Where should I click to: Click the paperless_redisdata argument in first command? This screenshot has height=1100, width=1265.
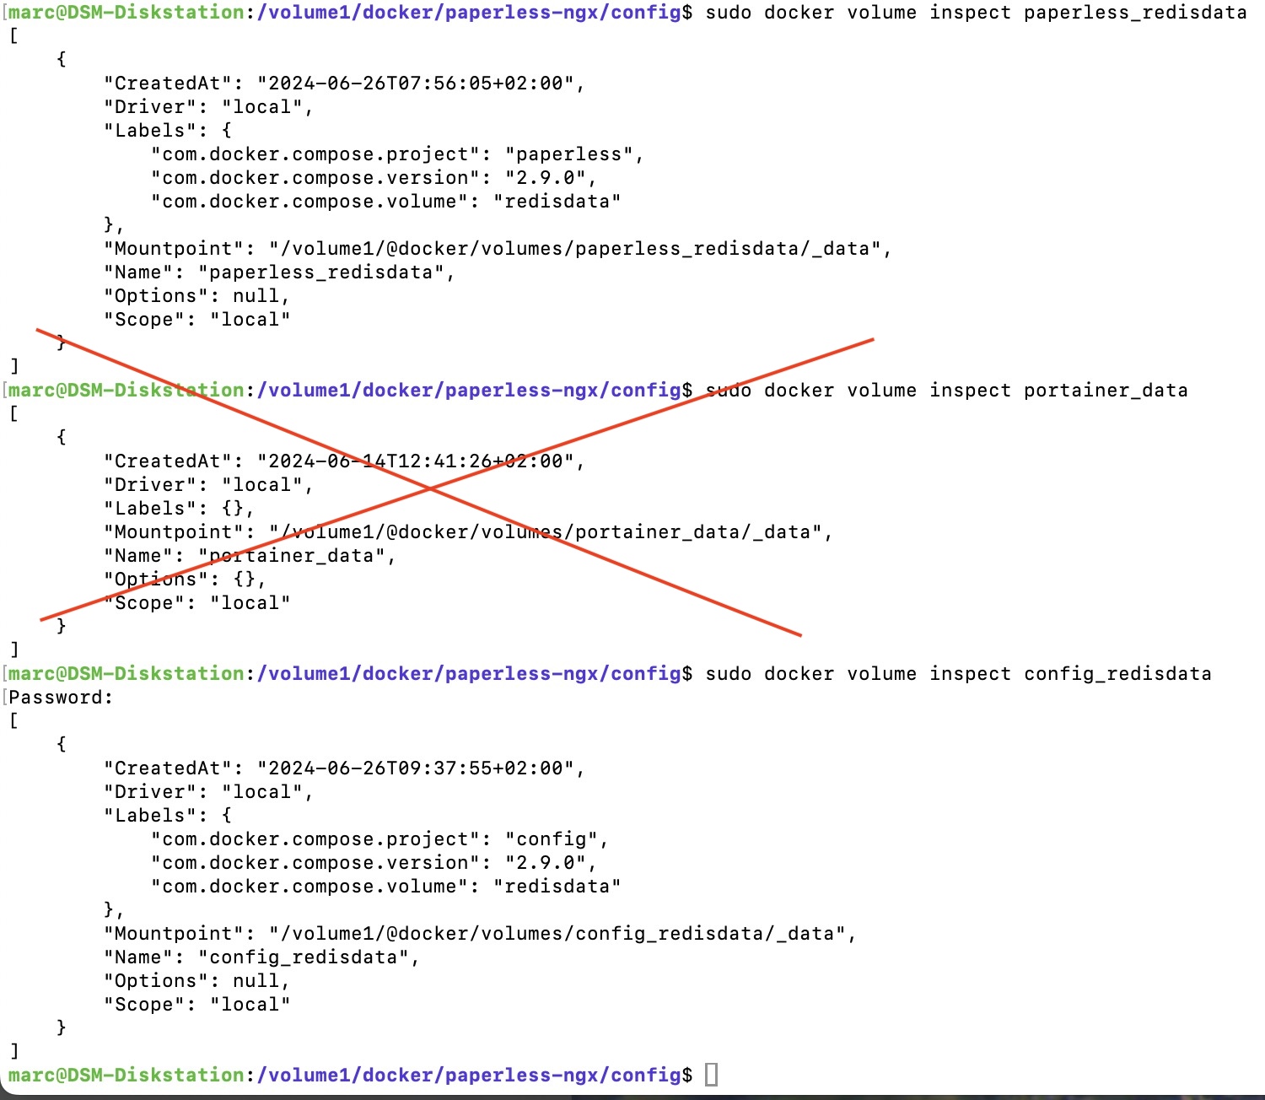click(1135, 13)
